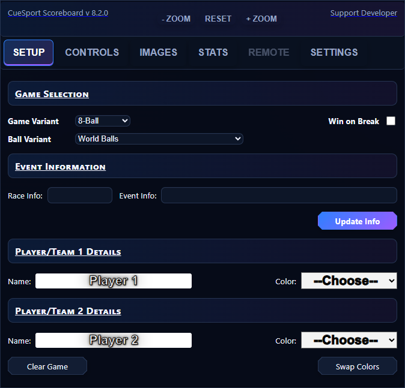The height and width of the screenshot is (388, 405).
Task: Open the Support Developer link
Action: point(364,13)
